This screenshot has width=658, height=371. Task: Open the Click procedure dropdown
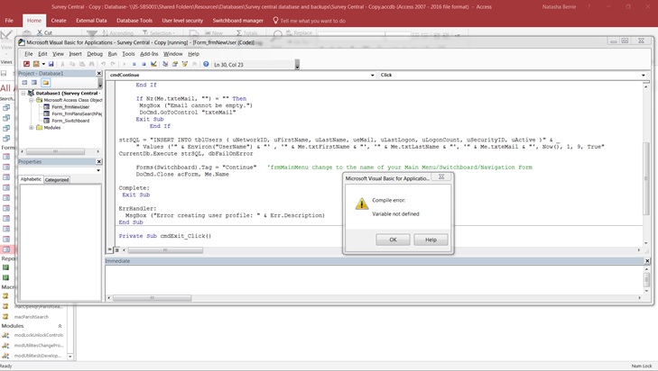644,75
